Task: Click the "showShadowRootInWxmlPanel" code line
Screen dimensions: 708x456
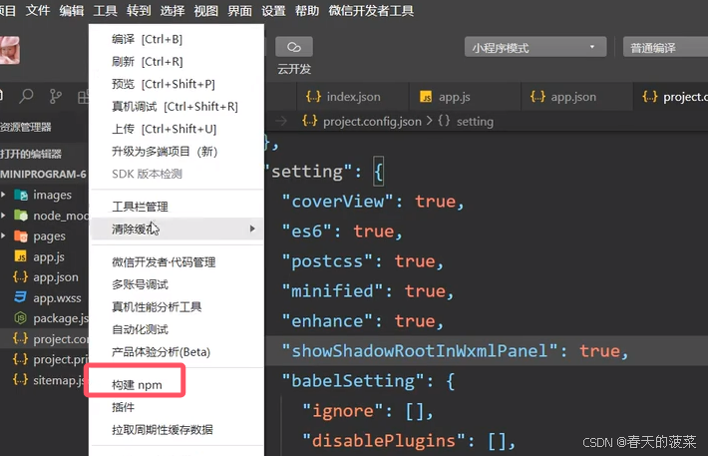Action: pyautogui.click(x=487, y=350)
